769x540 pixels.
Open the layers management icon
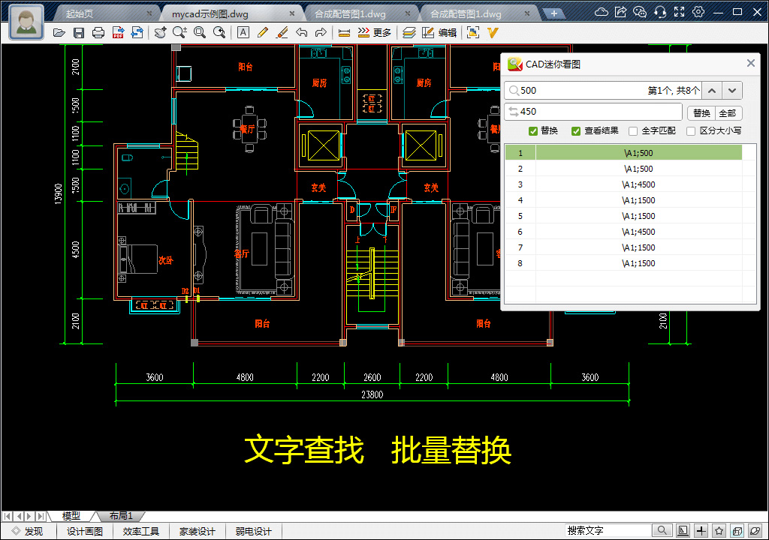click(410, 32)
